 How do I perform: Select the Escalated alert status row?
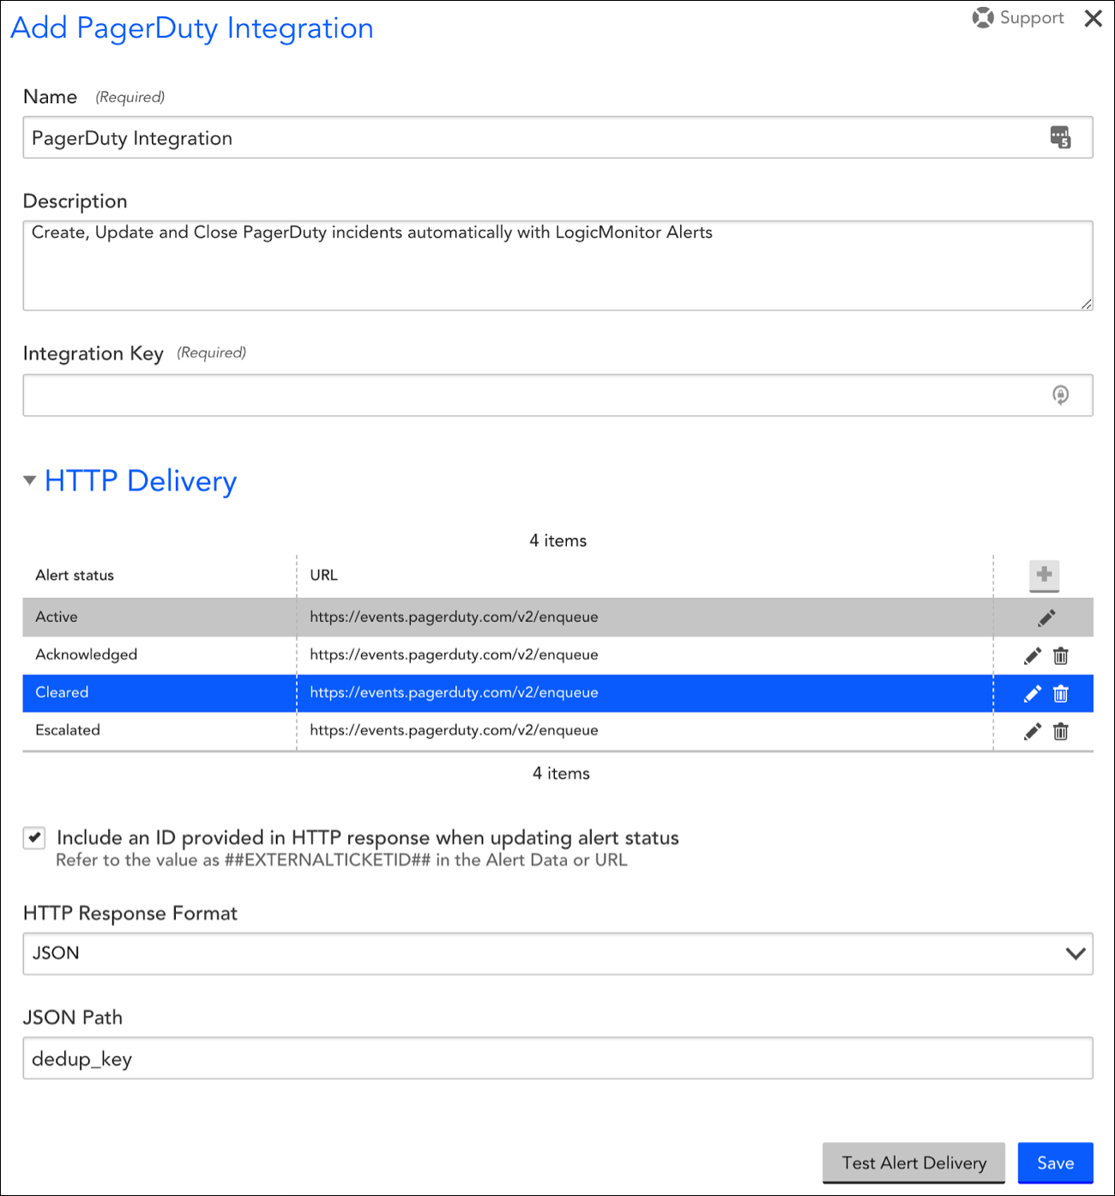tap(557, 731)
